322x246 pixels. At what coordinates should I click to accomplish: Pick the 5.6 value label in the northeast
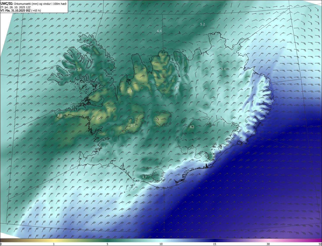[x=223, y=69]
